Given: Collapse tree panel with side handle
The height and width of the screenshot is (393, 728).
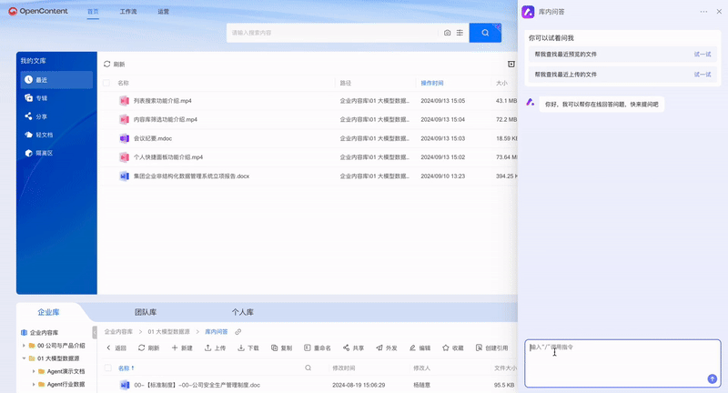Looking at the screenshot, I should (x=95, y=332).
